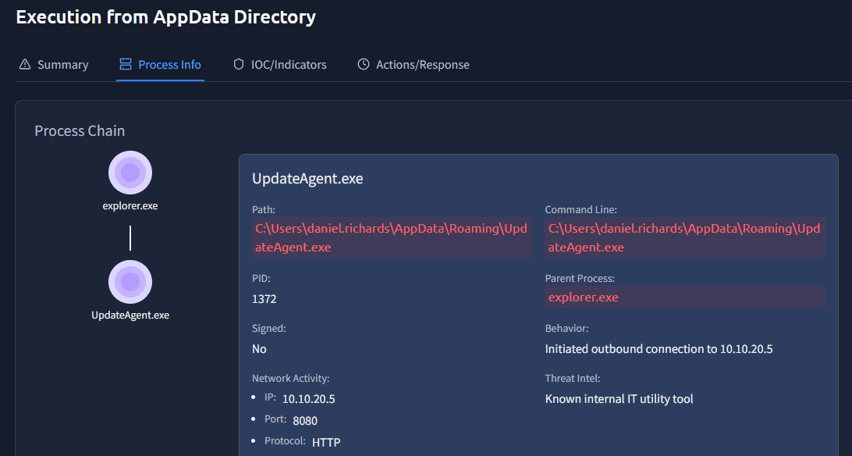
Task: Click the PID value 1372
Action: 264,299
